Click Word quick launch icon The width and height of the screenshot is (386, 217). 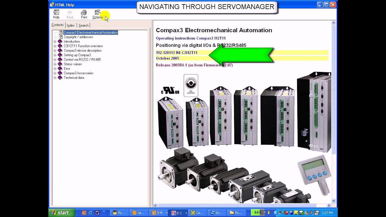click(x=97, y=213)
